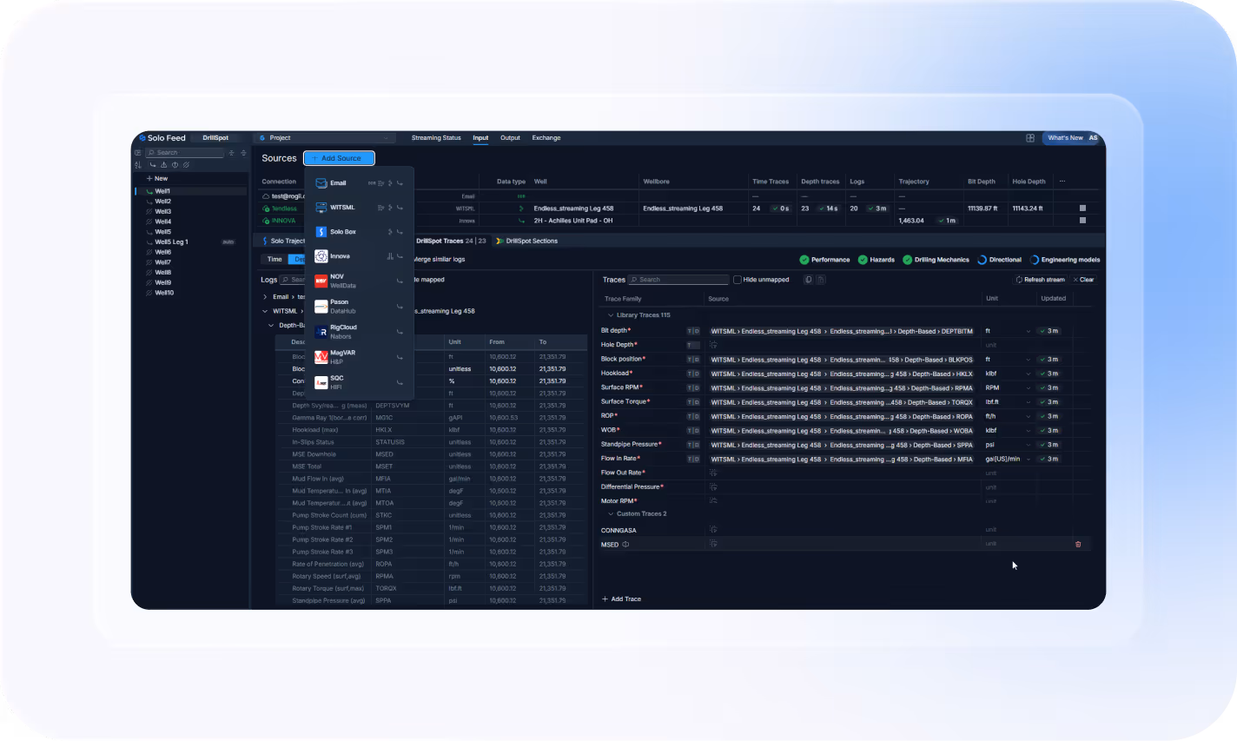Click the Drilling Mechanics status indicator

936,260
